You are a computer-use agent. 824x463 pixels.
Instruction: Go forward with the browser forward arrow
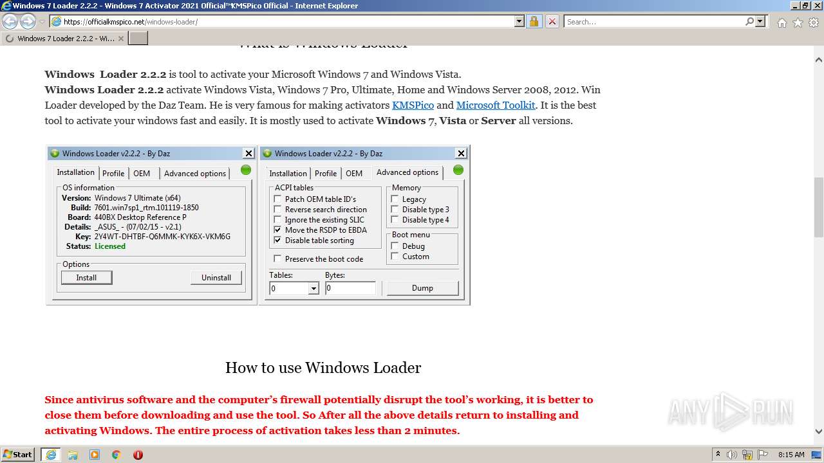point(28,22)
